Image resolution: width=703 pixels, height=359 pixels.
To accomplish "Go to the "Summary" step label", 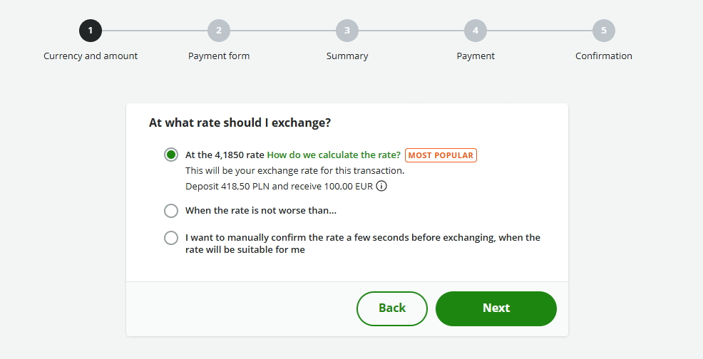I will [x=347, y=56].
